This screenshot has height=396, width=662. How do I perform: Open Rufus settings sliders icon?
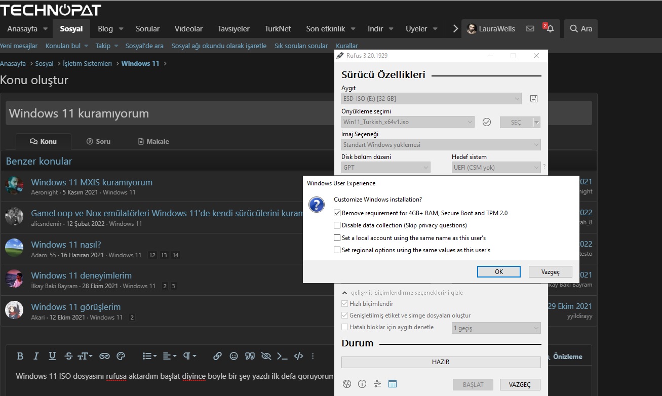[377, 384]
